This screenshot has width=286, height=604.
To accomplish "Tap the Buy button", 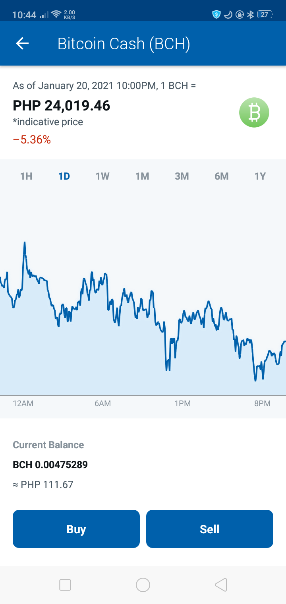I will tap(76, 529).
